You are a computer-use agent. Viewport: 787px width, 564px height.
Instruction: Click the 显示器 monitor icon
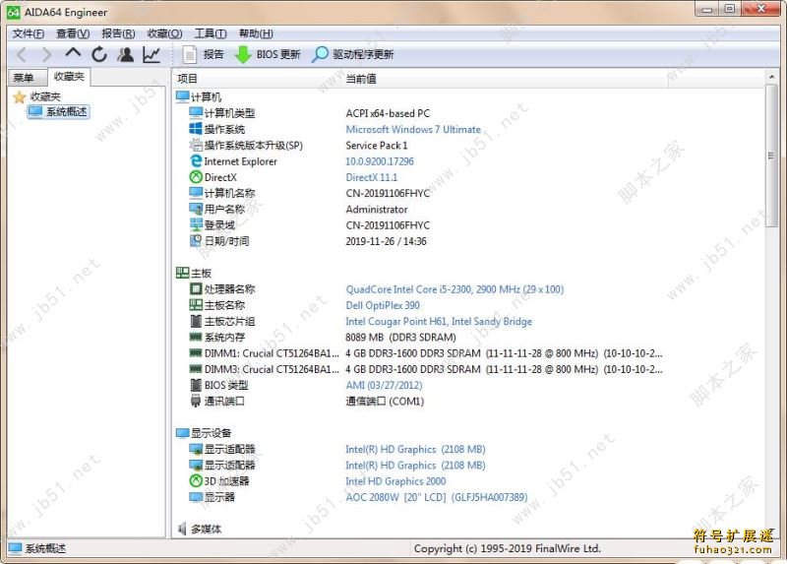point(196,497)
